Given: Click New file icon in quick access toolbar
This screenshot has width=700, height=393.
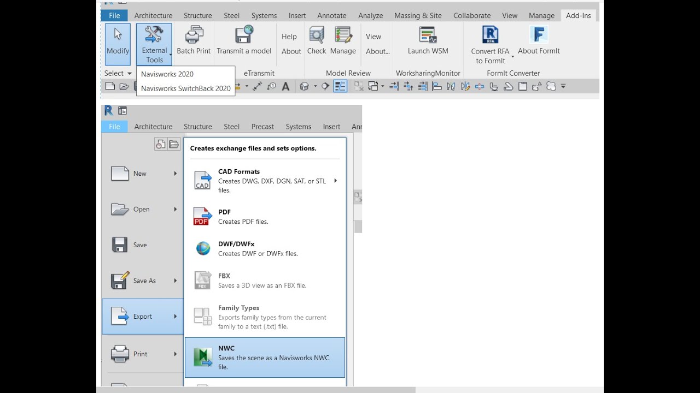Looking at the screenshot, I should (110, 86).
